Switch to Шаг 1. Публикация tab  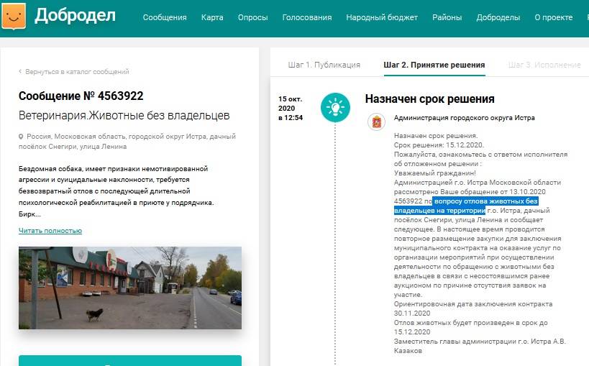coord(324,65)
